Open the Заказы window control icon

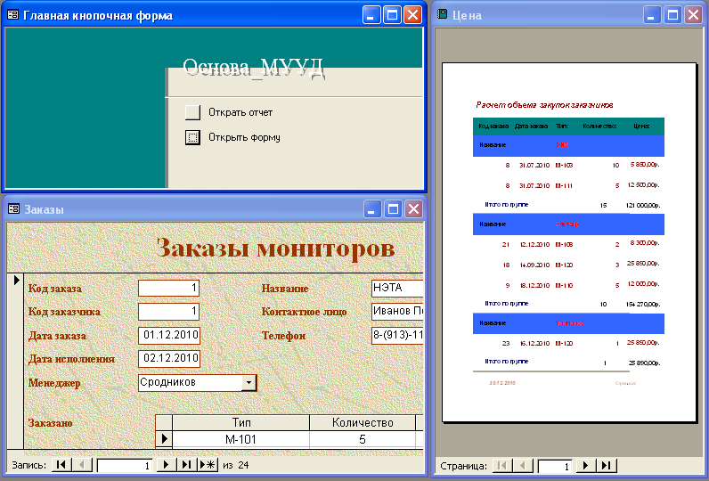coord(14,208)
